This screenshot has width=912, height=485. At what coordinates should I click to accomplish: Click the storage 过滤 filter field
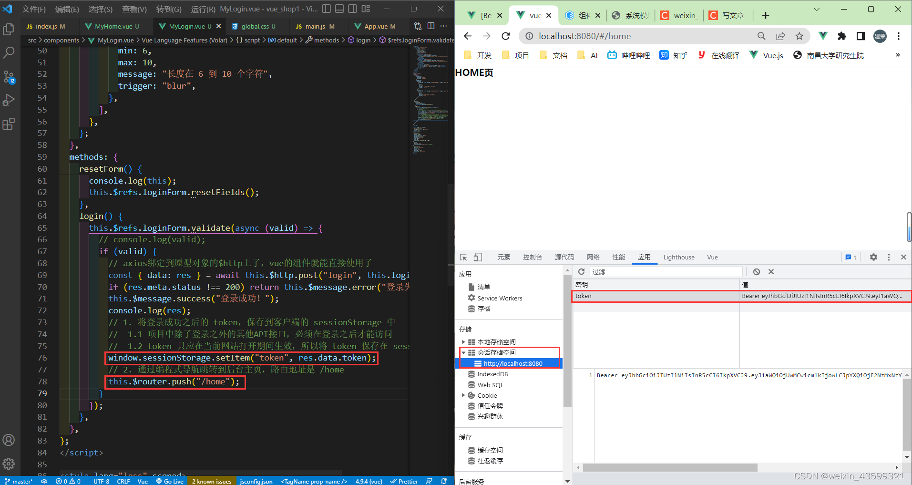click(x=666, y=272)
